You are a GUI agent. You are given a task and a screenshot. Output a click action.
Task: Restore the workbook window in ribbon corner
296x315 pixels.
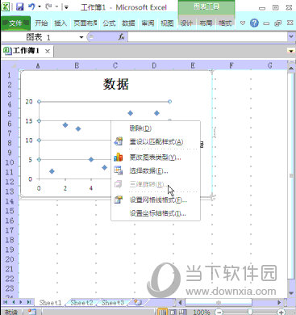(278, 23)
